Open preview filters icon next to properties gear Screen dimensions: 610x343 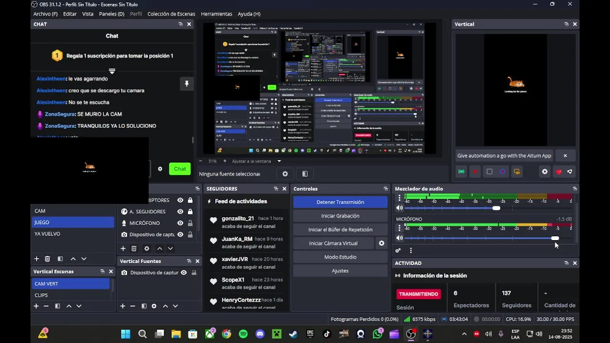[x=305, y=174]
